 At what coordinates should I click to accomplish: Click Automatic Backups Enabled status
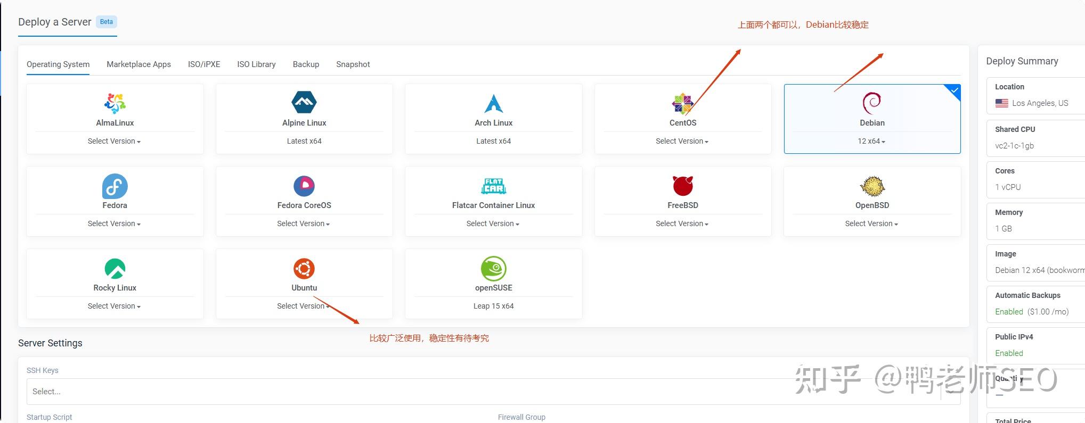1009,312
